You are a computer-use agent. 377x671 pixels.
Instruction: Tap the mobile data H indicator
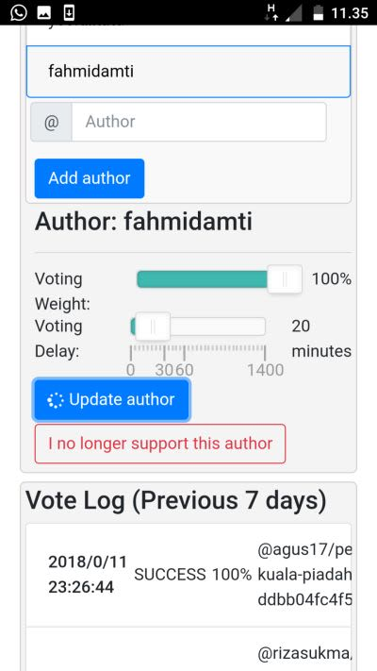coord(271,12)
